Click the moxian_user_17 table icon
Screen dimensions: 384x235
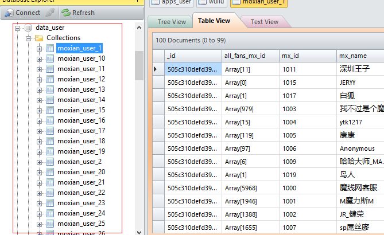click(50, 131)
